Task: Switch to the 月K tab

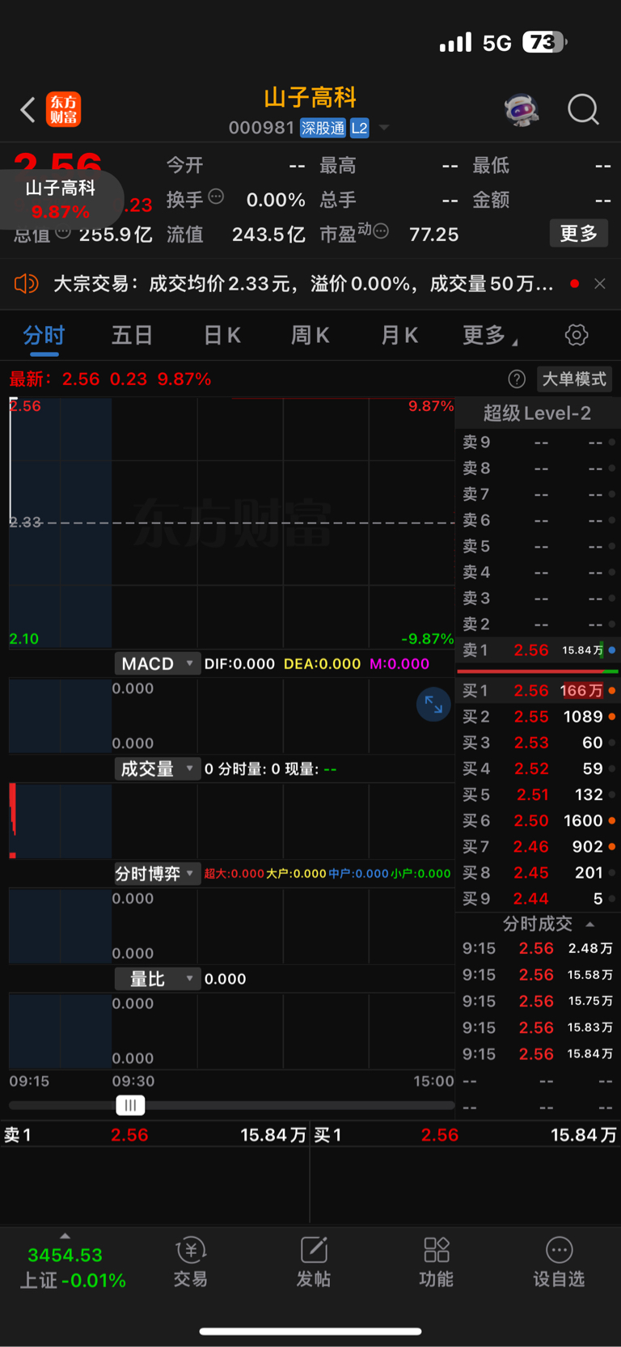Action: (399, 335)
